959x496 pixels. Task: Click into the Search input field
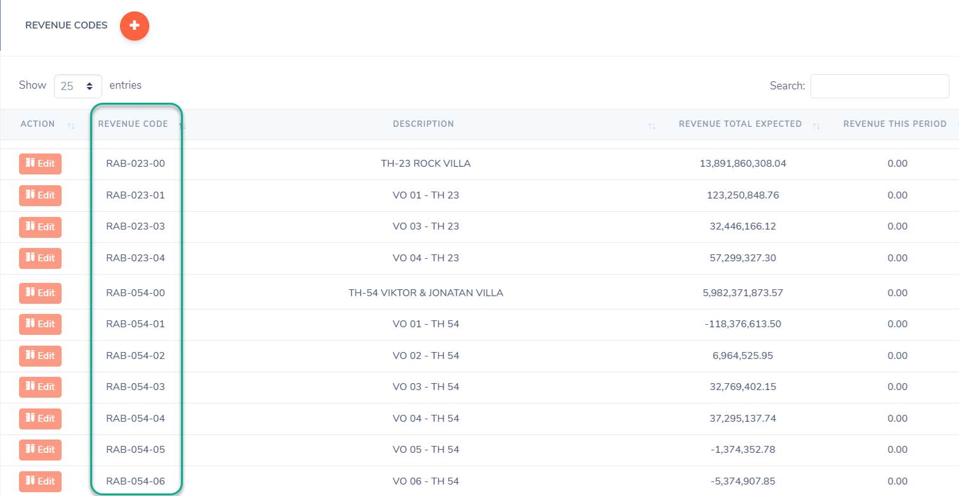point(879,86)
